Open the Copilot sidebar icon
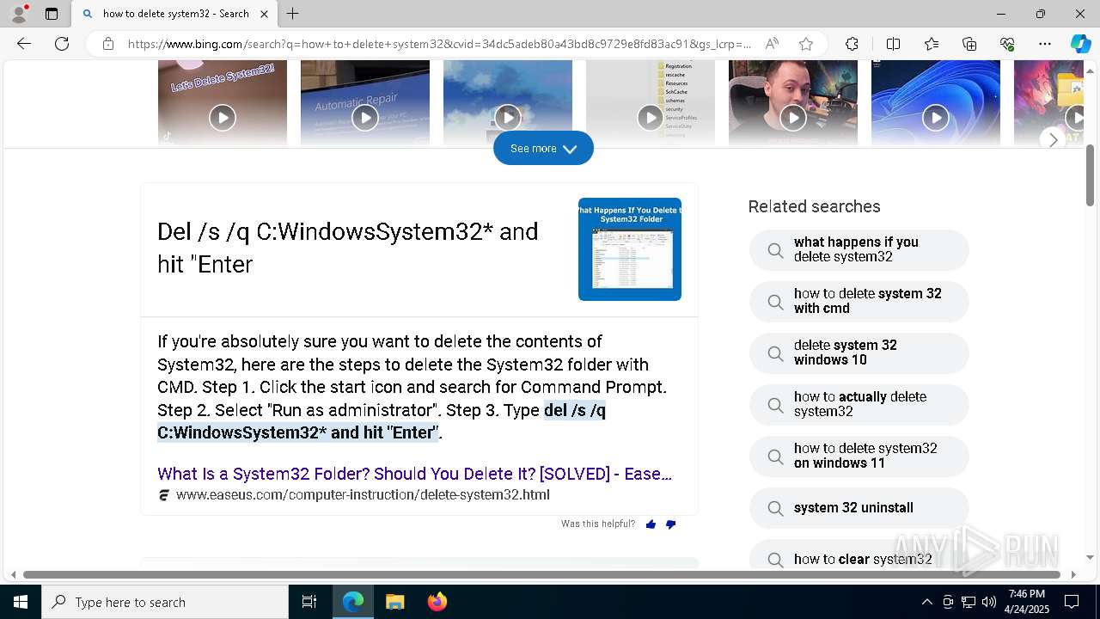The height and width of the screenshot is (619, 1100). (x=1080, y=44)
